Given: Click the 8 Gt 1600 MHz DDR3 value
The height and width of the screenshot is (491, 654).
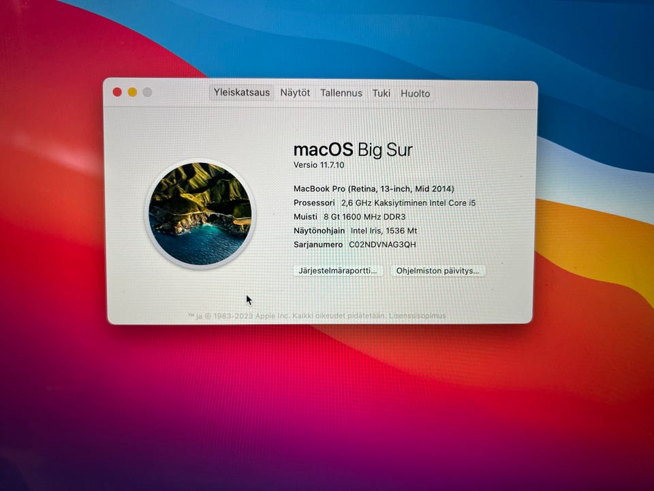Looking at the screenshot, I should pyautogui.click(x=364, y=217).
